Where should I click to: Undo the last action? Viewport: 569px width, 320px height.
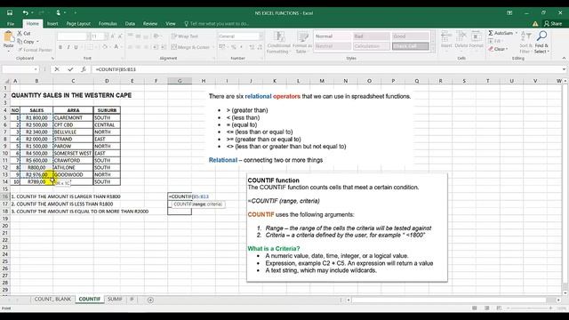25,12
